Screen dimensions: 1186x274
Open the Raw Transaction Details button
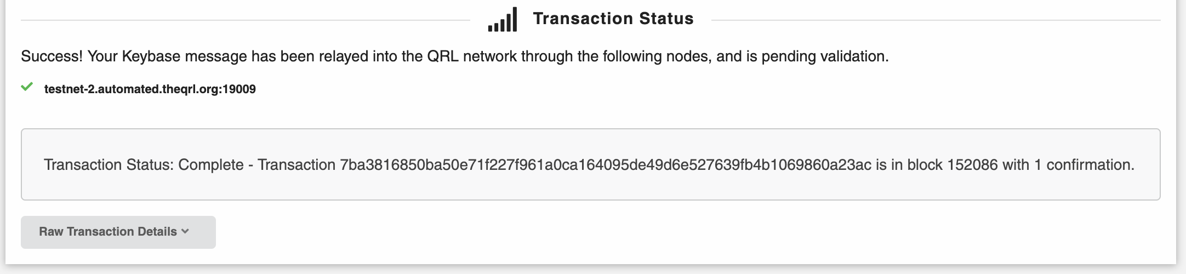(118, 232)
